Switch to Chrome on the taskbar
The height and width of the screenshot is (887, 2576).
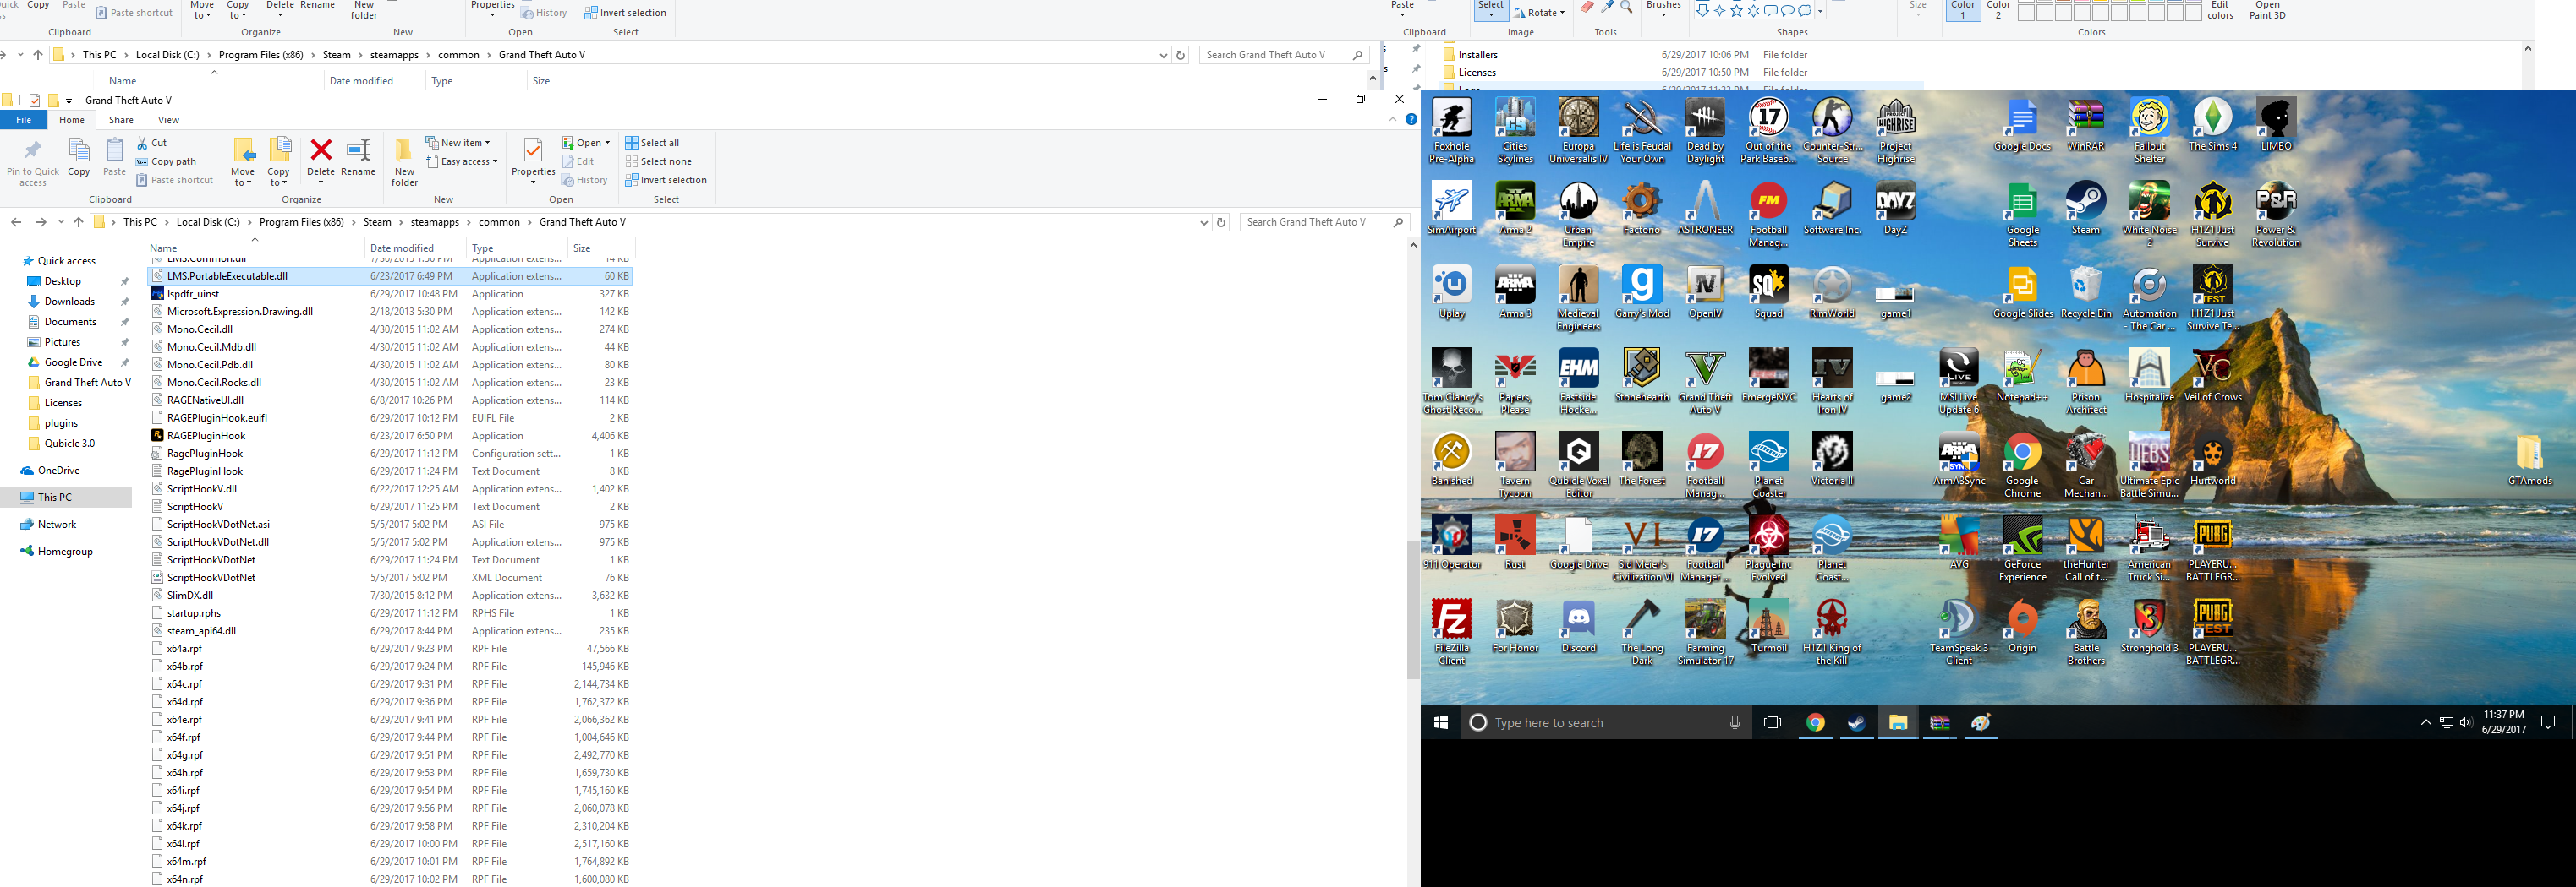pos(1815,722)
